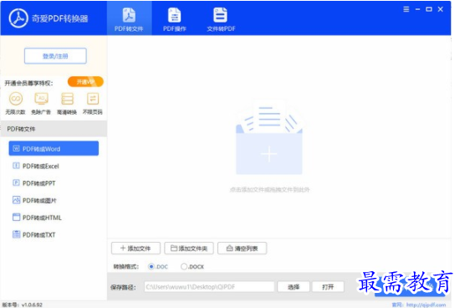Click the 清空列表 button
Image resolution: width=460 pixels, height=308 pixels.
242,249
